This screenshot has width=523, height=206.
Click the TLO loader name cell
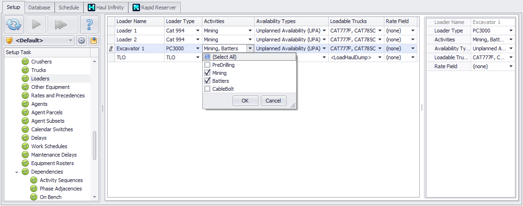click(x=139, y=57)
